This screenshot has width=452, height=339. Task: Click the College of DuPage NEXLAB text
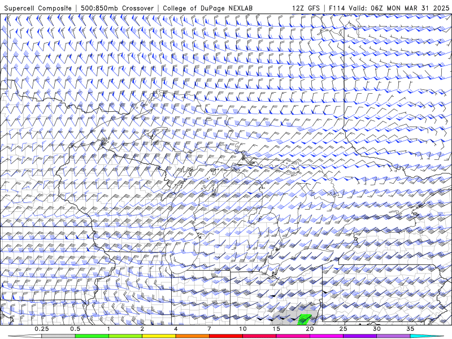(207, 8)
